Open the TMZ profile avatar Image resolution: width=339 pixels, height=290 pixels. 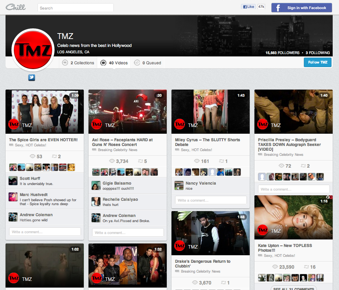33,50
